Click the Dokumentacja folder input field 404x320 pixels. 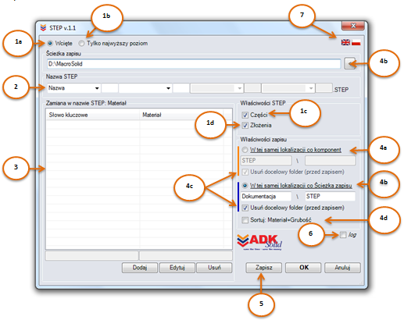pyautogui.click(x=266, y=197)
